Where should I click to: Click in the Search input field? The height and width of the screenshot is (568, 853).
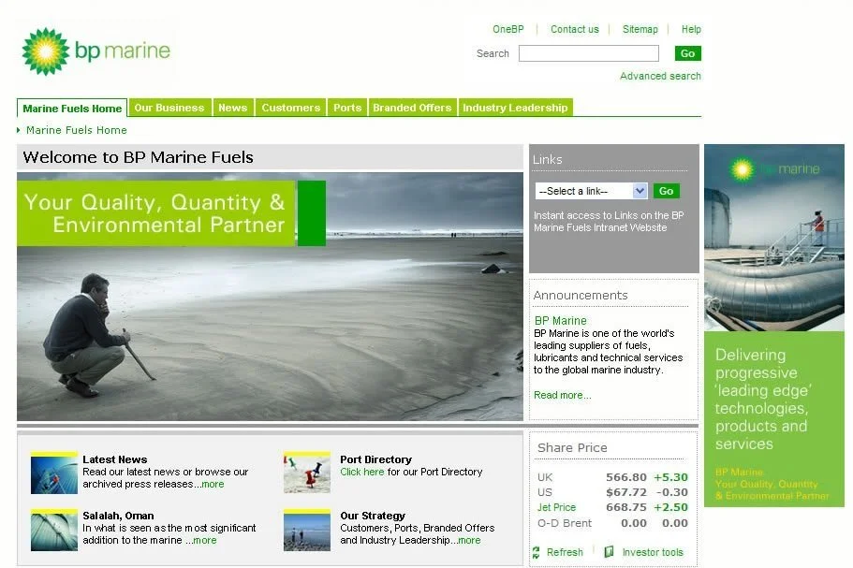point(589,53)
